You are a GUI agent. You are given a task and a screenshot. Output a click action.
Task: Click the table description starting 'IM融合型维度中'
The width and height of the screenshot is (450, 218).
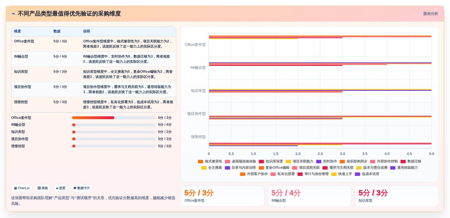click(x=127, y=59)
